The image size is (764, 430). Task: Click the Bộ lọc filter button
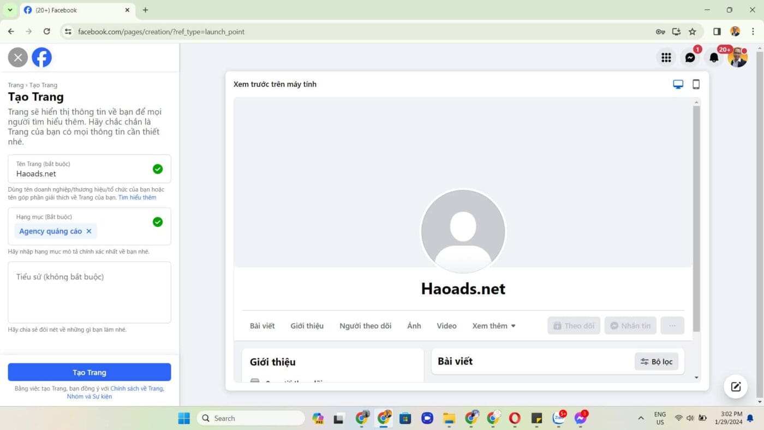[x=656, y=361]
